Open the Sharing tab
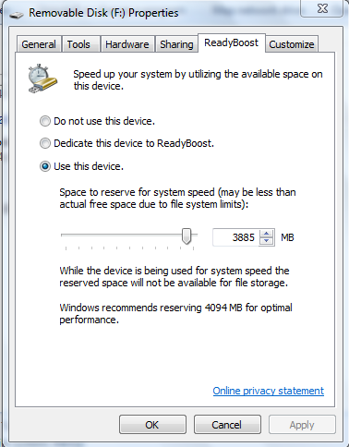This screenshot has height=447, width=349. click(176, 44)
